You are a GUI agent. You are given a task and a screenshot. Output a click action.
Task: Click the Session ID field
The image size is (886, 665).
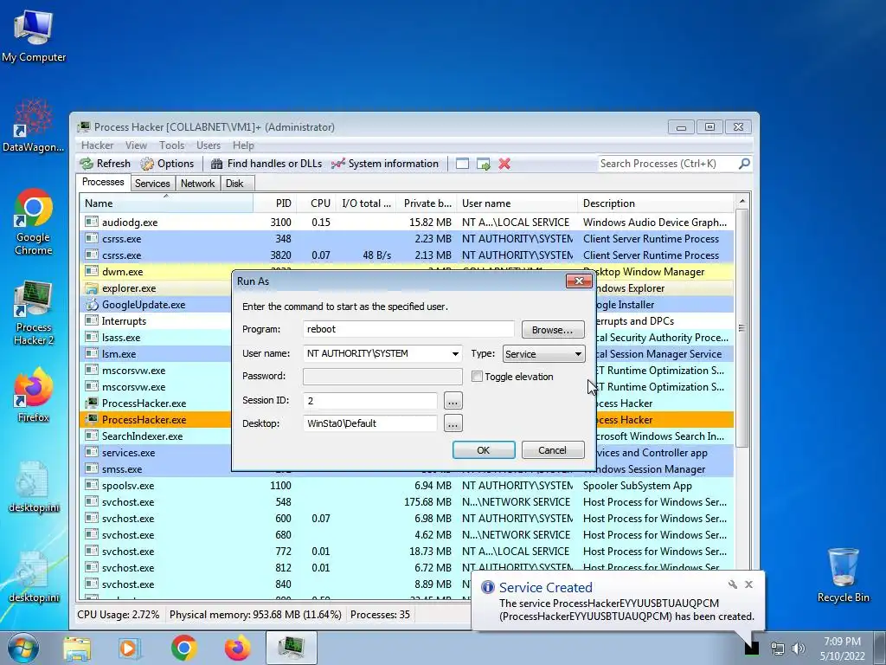click(x=370, y=401)
